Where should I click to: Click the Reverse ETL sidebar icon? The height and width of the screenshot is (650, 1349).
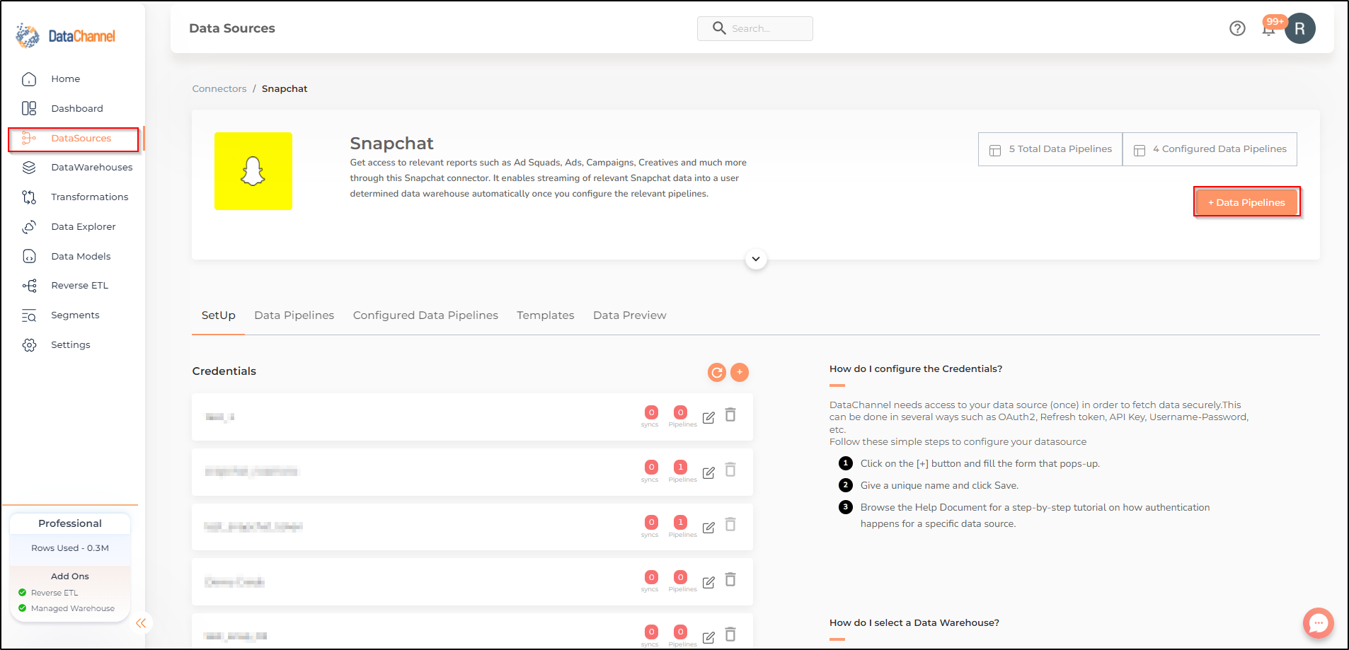point(29,286)
